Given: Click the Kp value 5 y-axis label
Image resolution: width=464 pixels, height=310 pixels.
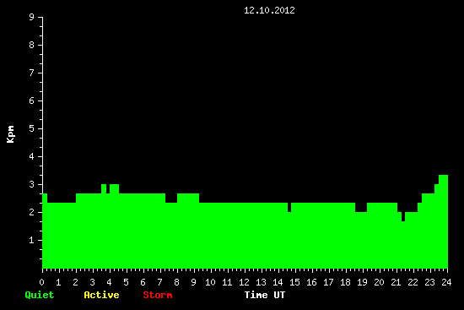Looking at the screenshot, I should tap(32, 128).
